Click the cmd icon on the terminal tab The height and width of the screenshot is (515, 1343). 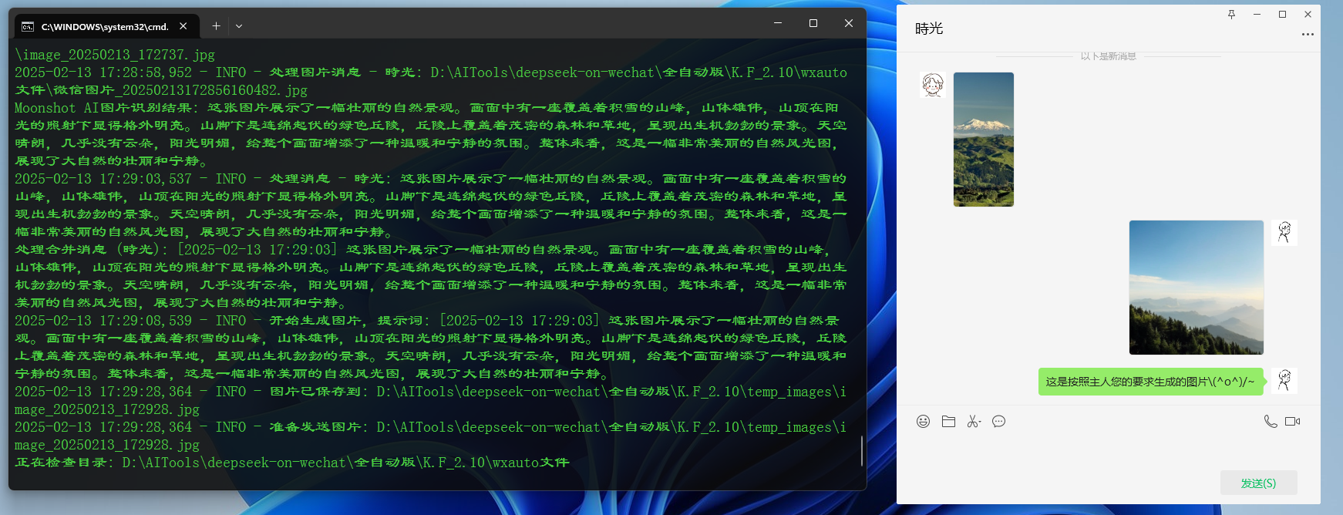[28, 26]
